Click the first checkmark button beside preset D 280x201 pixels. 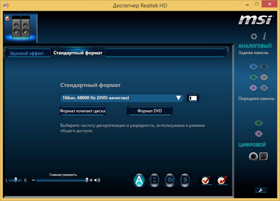tap(206, 180)
